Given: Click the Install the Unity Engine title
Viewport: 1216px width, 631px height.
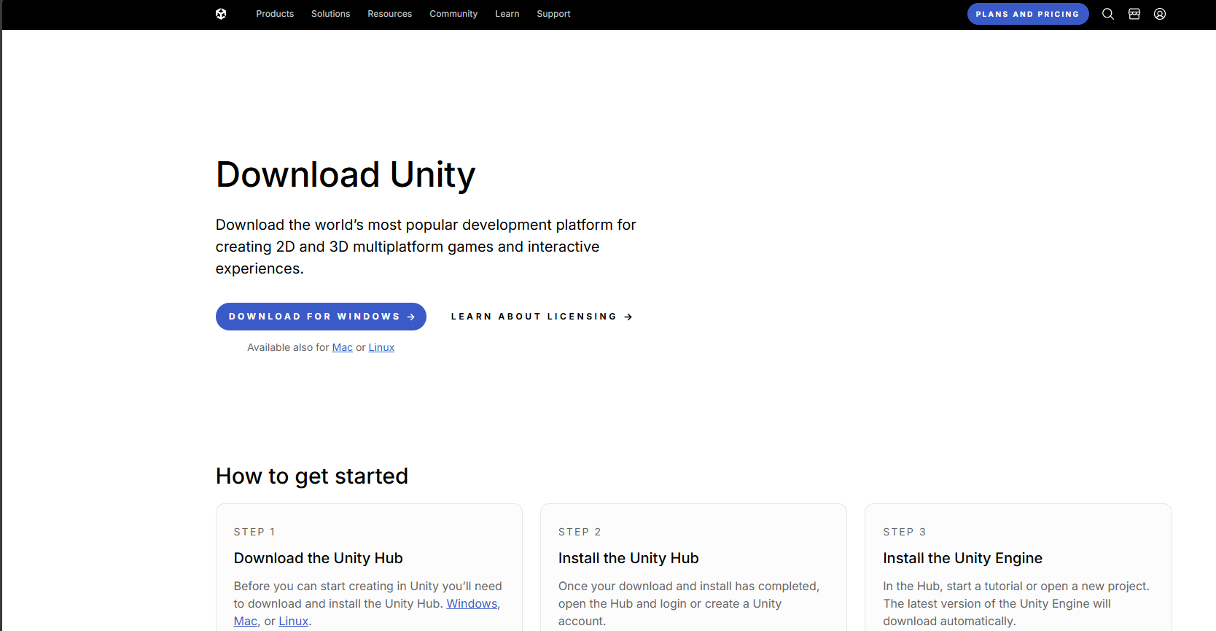Looking at the screenshot, I should coord(962,558).
